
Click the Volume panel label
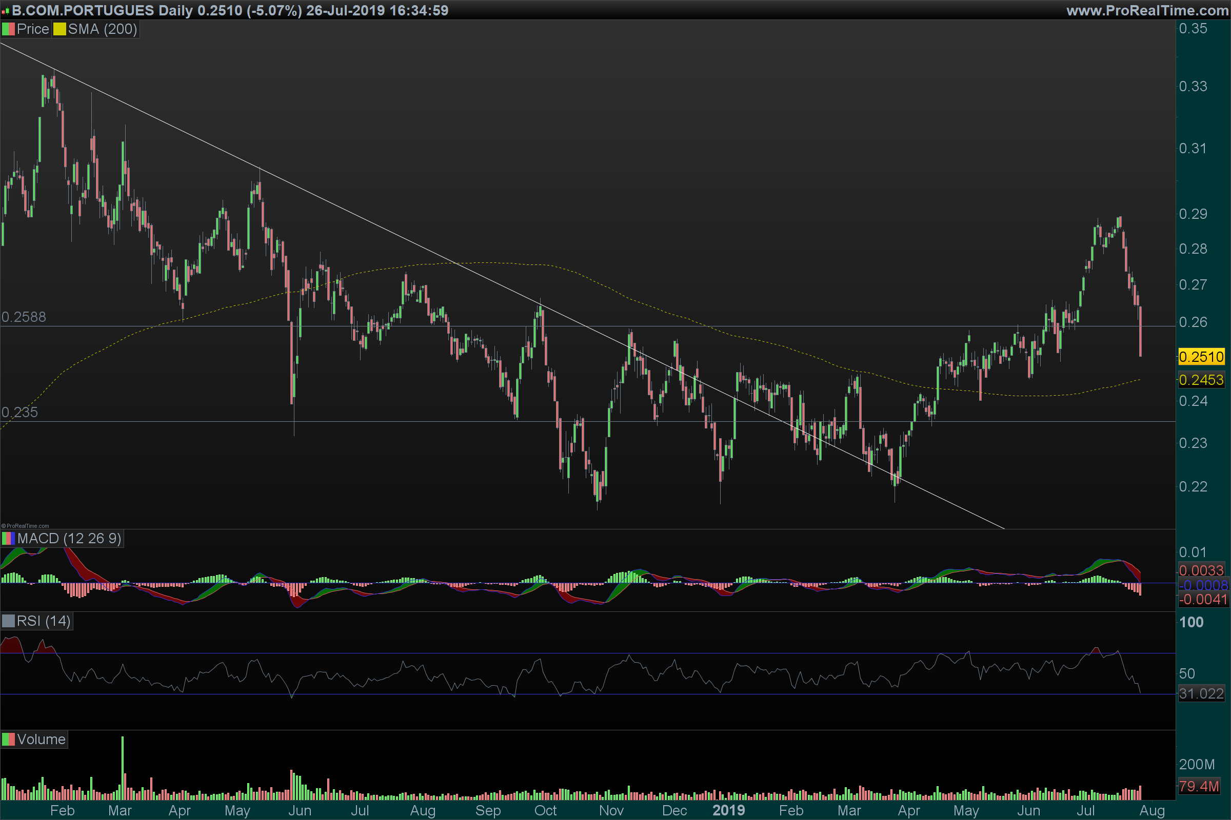[41, 740]
